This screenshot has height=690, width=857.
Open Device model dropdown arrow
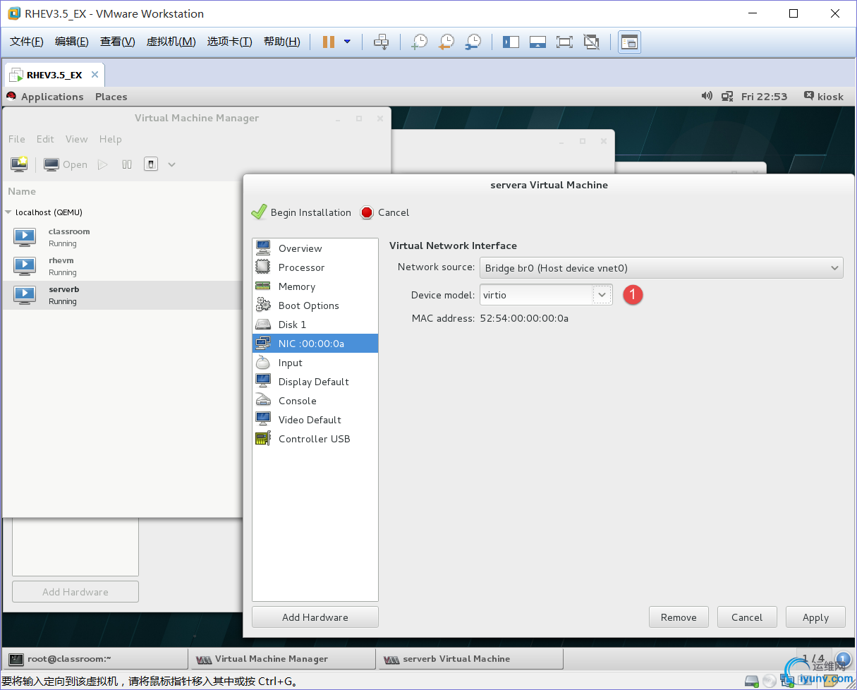[x=602, y=295]
